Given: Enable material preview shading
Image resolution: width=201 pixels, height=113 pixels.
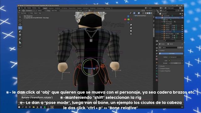Looking at the screenshot, I should click(x=149, y=13).
